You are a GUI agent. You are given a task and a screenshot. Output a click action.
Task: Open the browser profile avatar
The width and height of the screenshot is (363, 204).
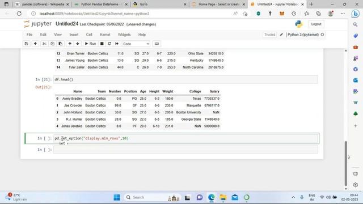click(x=331, y=14)
